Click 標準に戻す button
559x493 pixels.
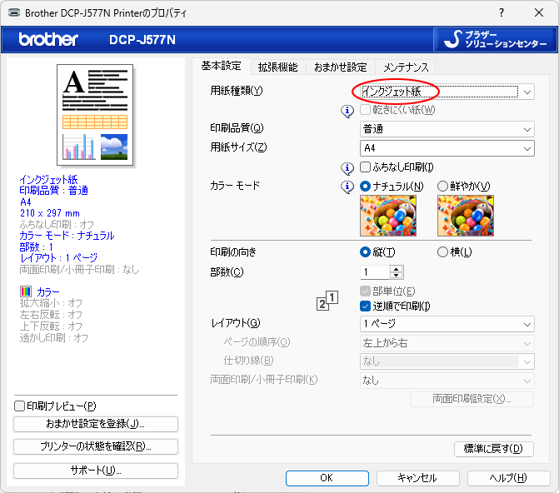pos(493,448)
